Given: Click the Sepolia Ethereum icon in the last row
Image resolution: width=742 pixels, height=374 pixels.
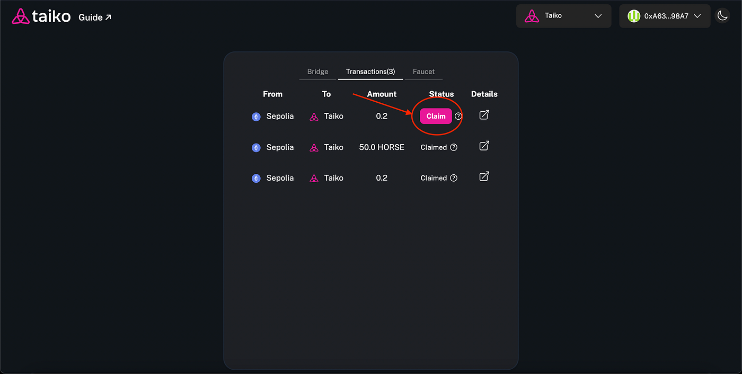Looking at the screenshot, I should (x=256, y=179).
